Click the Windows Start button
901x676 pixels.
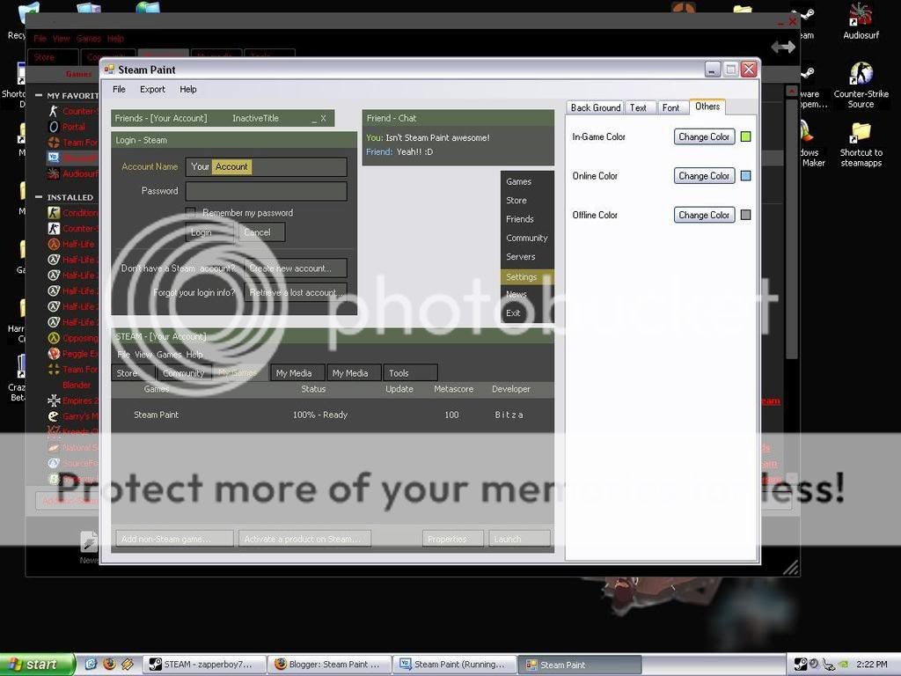(x=35, y=665)
